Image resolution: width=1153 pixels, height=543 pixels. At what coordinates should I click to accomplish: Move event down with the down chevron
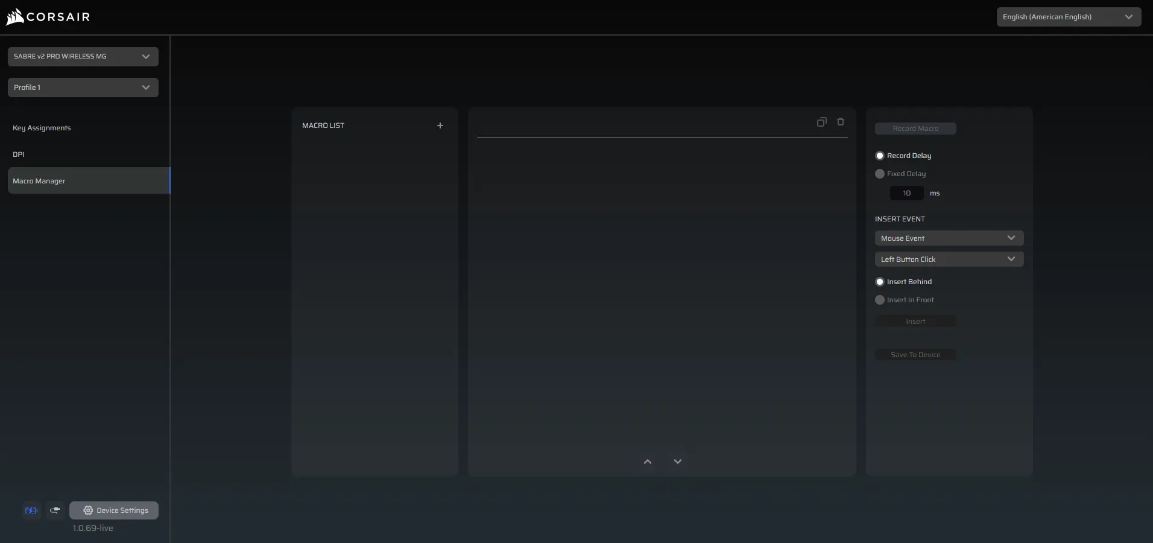coord(678,462)
